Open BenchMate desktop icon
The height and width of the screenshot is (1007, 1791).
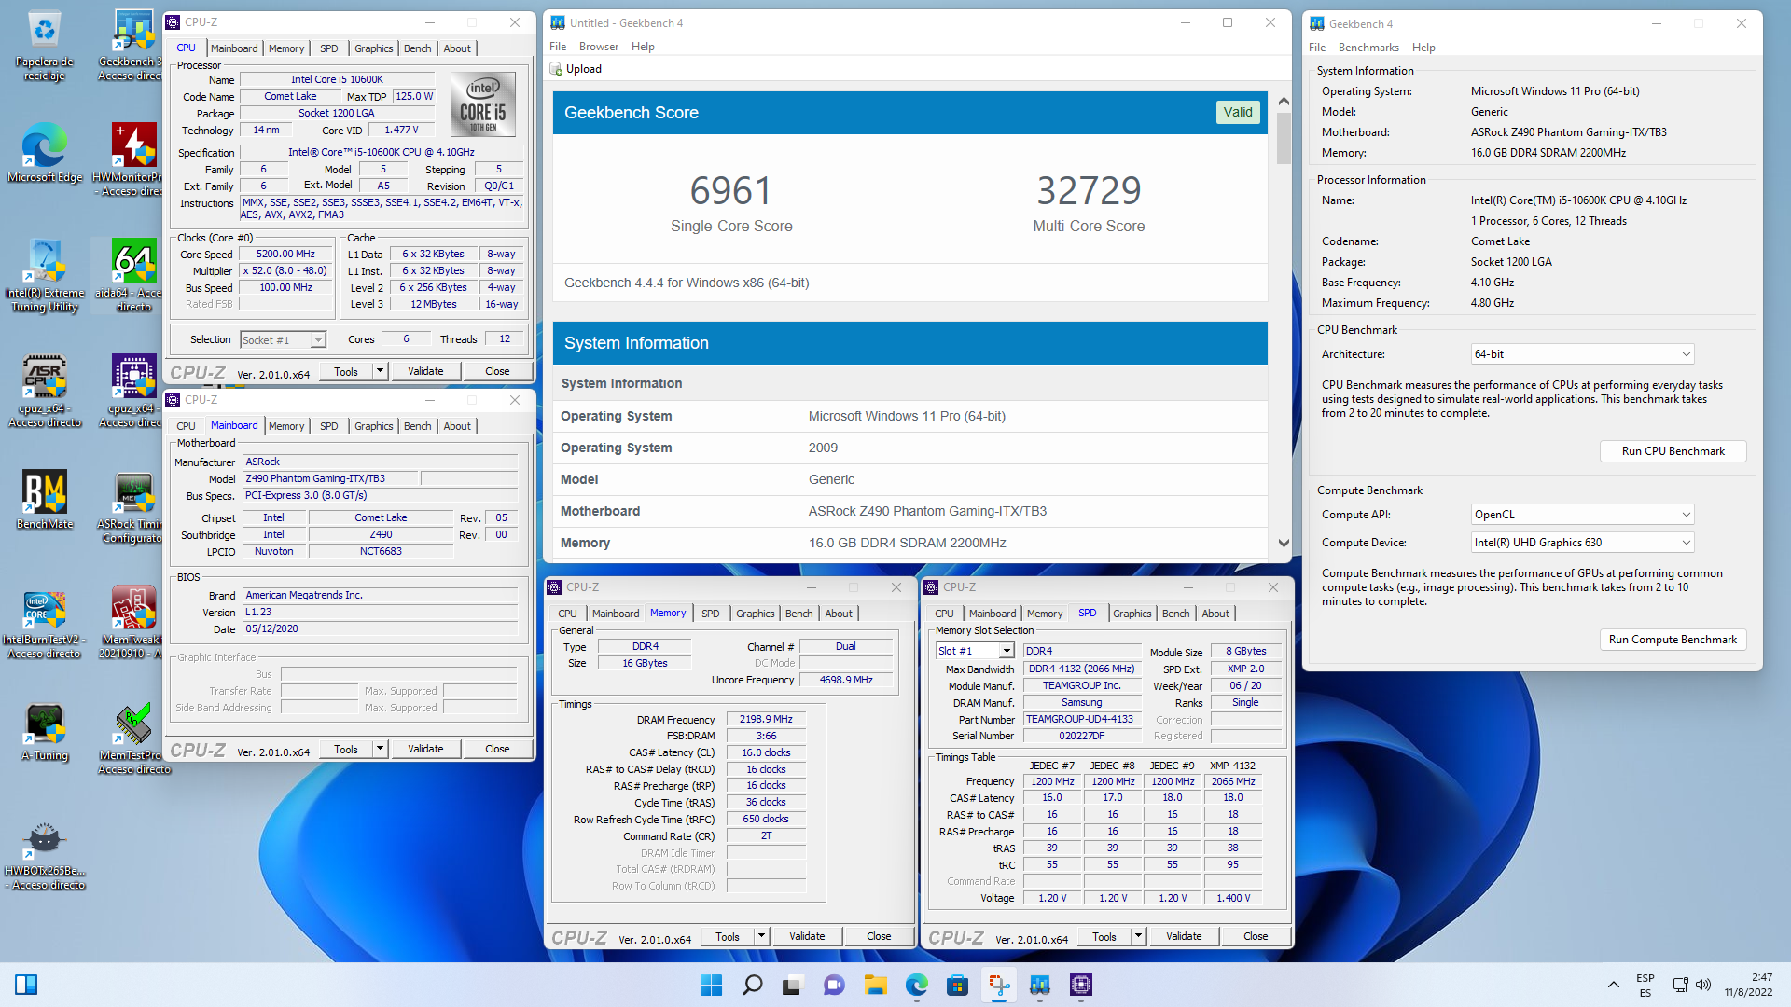[44, 499]
